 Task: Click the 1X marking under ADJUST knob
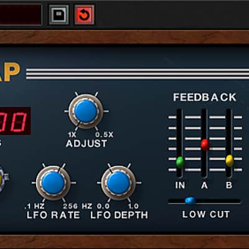(72, 135)
